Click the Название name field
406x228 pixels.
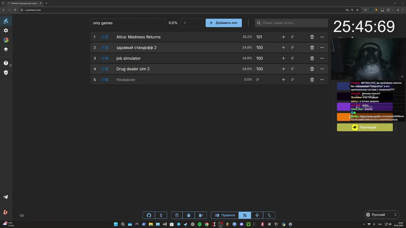176,80
